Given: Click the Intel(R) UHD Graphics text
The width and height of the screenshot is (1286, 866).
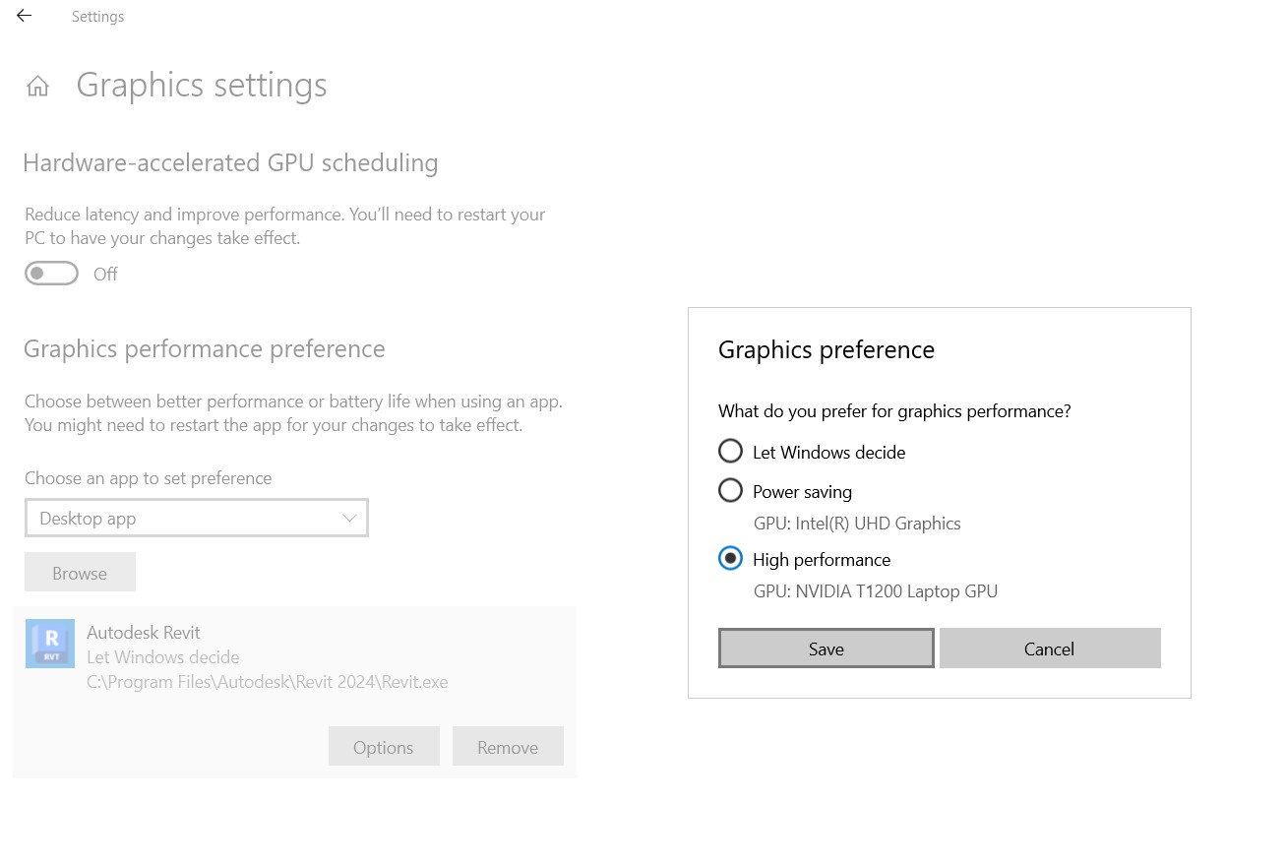Looking at the screenshot, I should [857, 524].
